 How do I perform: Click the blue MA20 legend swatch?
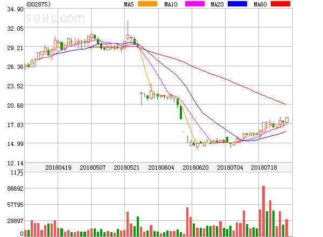[x=237, y=4]
